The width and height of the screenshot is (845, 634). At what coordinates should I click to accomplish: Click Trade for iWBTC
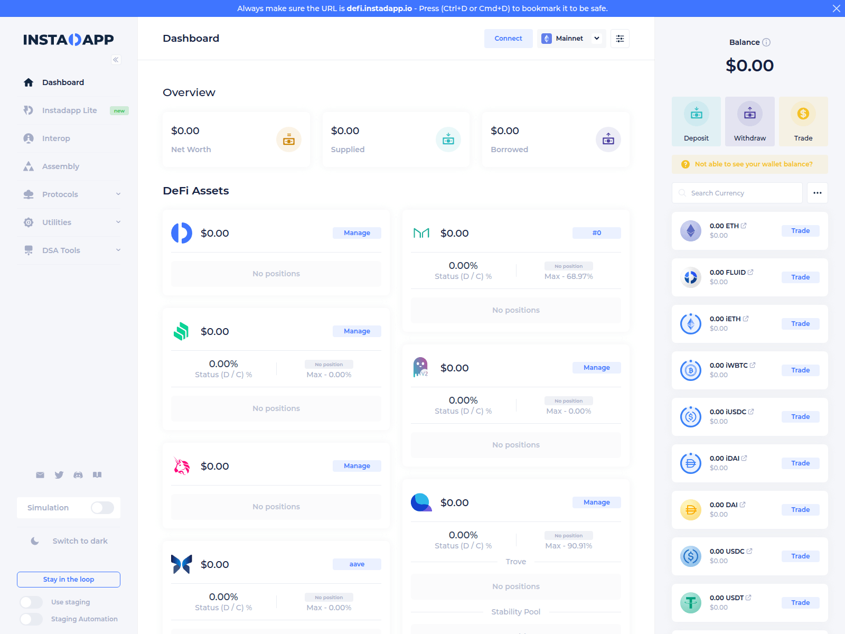pyautogui.click(x=801, y=370)
